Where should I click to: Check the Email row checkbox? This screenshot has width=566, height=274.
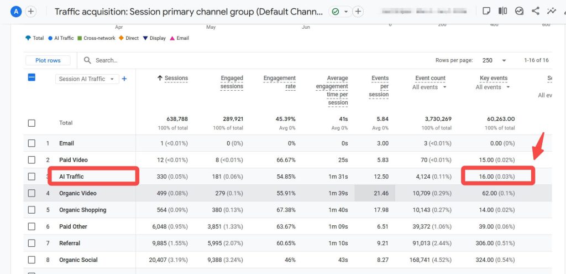click(32, 143)
